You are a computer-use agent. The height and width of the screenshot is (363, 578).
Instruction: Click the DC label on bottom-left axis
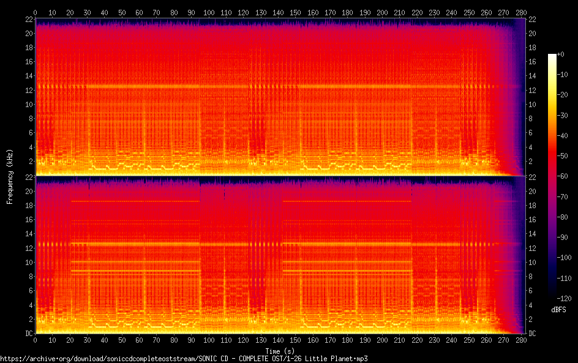pos(28,334)
